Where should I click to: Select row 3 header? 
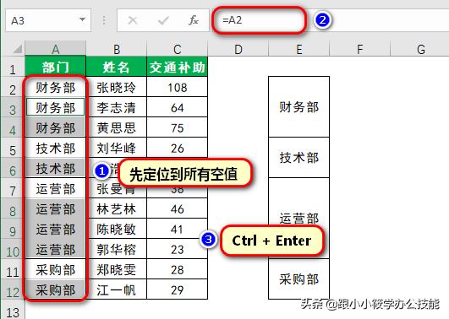pos(13,107)
